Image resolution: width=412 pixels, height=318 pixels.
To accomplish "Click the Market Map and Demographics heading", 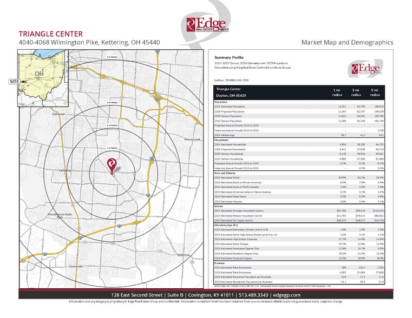I will [347, 42].
